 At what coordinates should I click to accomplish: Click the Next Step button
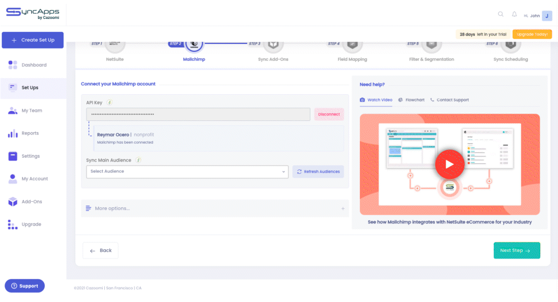[517, 251]
